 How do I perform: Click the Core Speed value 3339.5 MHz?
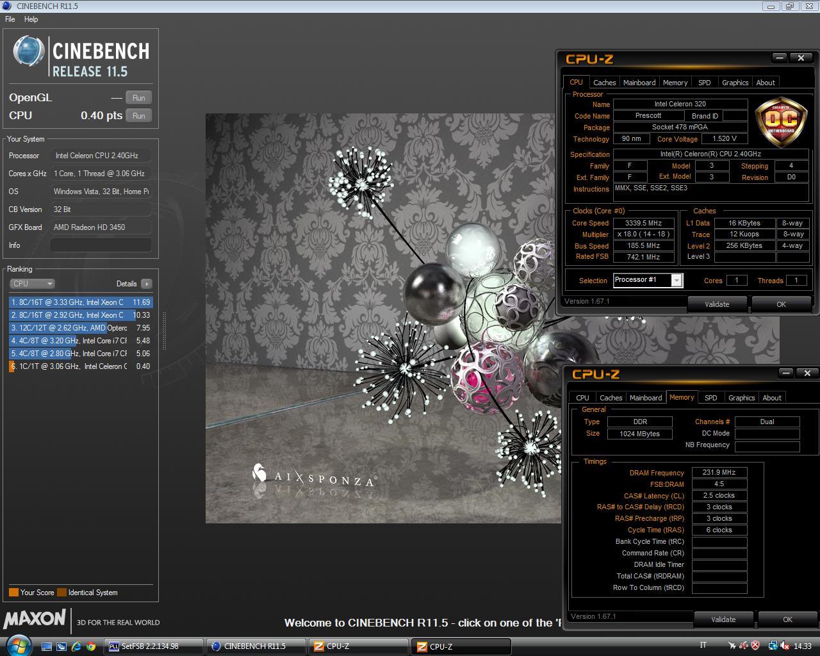pos(643,223)
